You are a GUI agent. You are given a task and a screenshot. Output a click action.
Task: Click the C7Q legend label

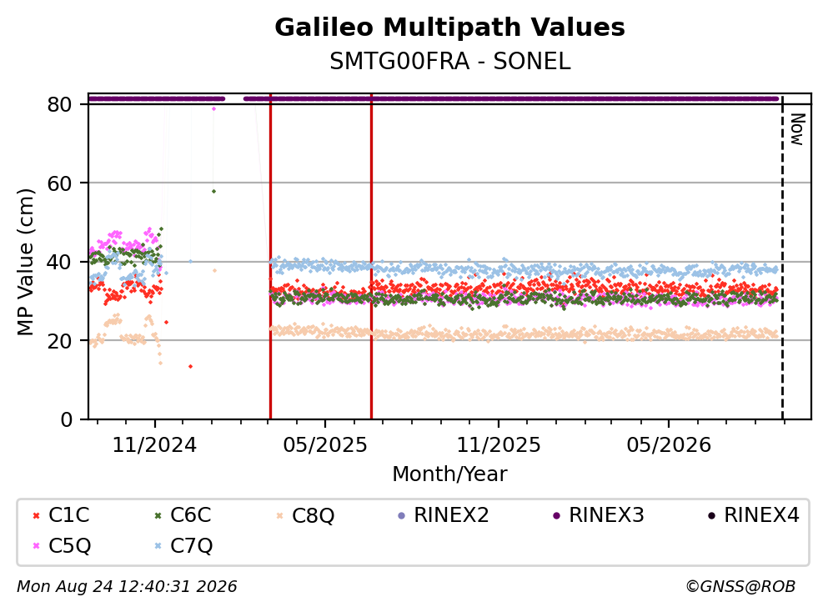(x=191, y=546)
